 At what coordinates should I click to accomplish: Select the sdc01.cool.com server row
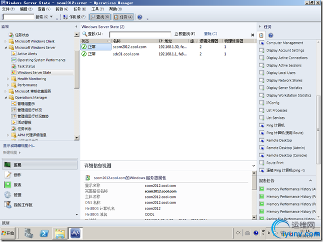(x=168, y=54)
